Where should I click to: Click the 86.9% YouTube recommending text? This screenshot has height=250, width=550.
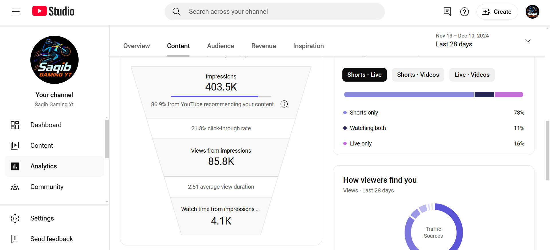pos(212,104)
